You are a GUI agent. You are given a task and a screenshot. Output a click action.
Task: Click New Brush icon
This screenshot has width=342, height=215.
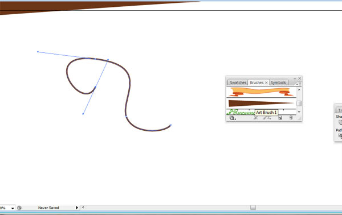[x=280, y=118]
